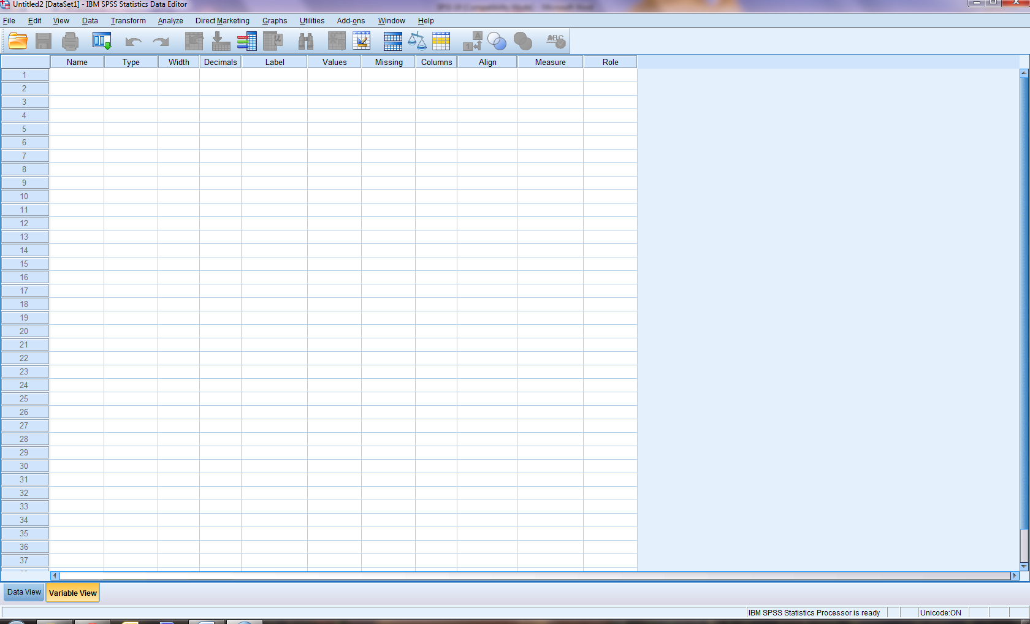This screenshot has width=1030, height=624.
Task: Click Show all variables icon
Action: coord(523,41)
